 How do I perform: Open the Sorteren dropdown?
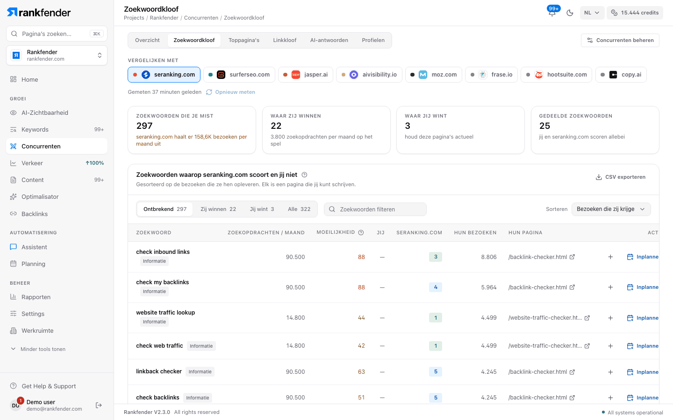pos(611,209)
